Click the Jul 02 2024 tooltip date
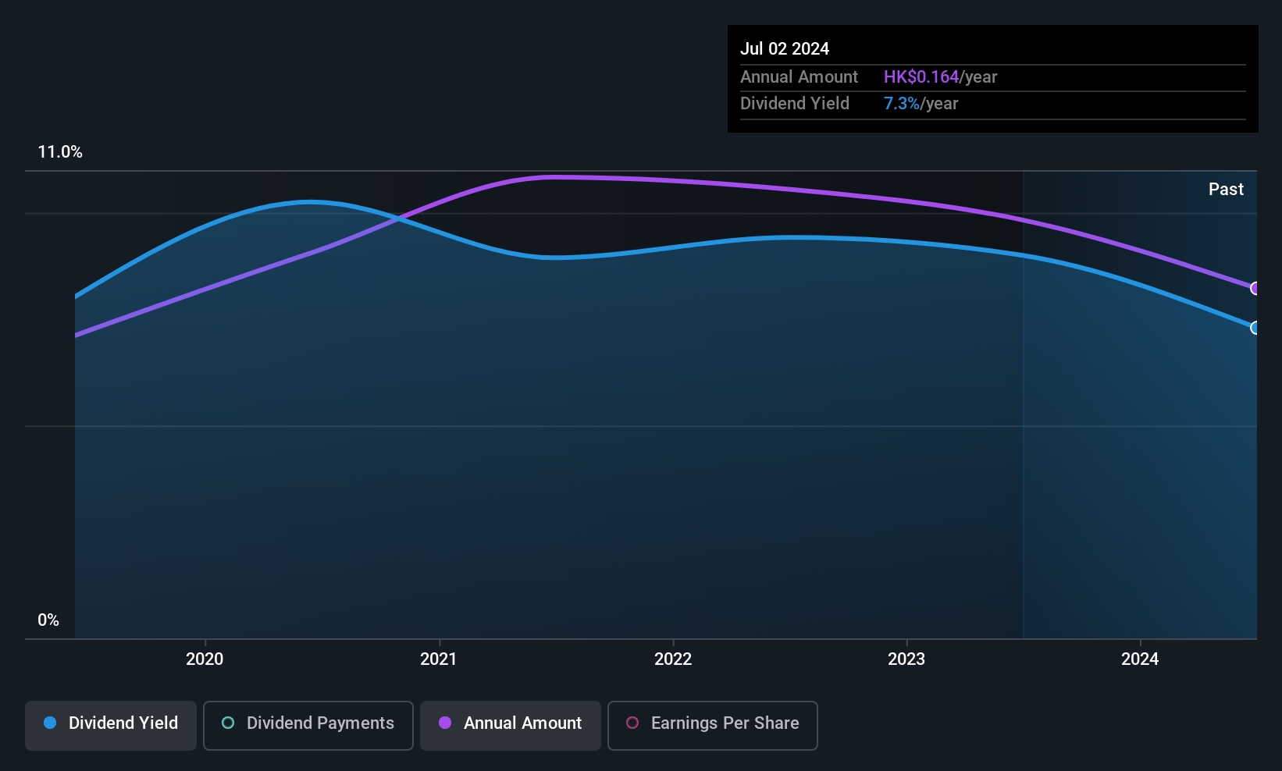 pos(785,49)
